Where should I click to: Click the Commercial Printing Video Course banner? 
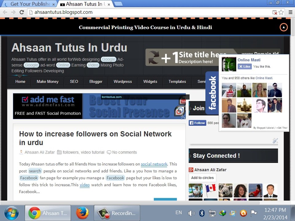(x=145, y=27)
